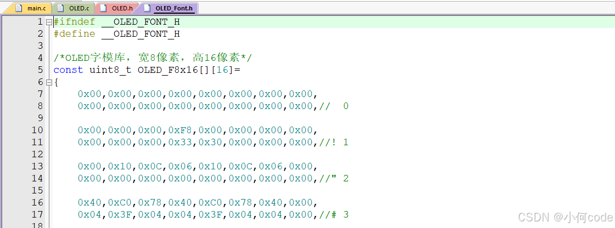Image resolution: width=615 pixels, height=228 pixels.
Task: Switch to the main.c tab
Action: coord(28,8)
